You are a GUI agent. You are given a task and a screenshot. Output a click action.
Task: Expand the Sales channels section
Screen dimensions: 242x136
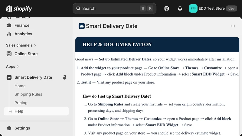(x=21, y=45)
